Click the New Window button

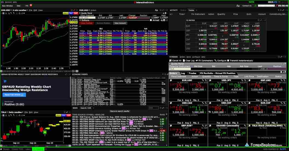pos(7,6)
